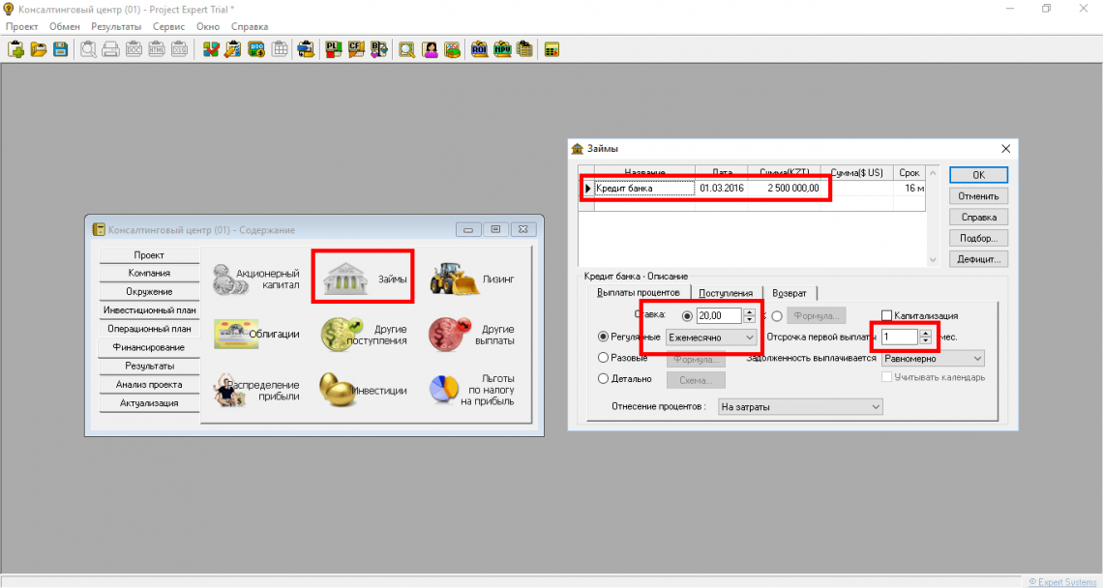Open the calculator icon in toolbar
The image size is (1103, 588).
551,49
